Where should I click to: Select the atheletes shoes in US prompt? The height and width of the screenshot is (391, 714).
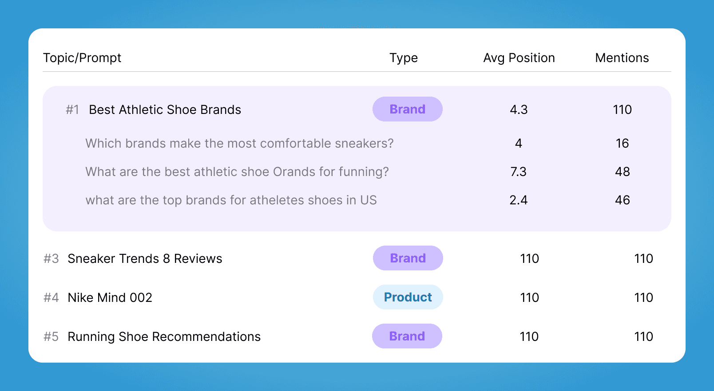pyautogui.click(x=231, y=200)
